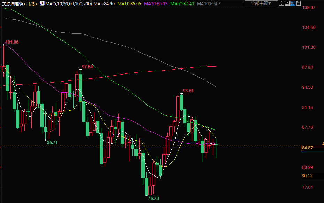
Task: Click the 93.61 peak price marker
Action: tap(188, 91)
